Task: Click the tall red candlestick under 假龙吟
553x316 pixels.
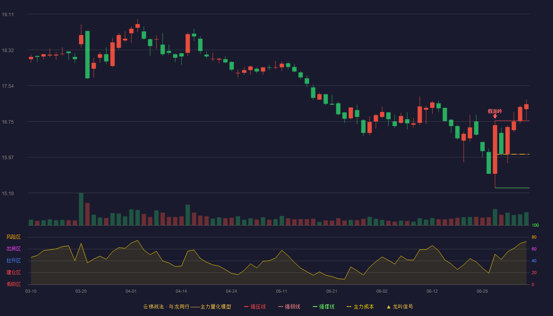Action: point(495,149)
